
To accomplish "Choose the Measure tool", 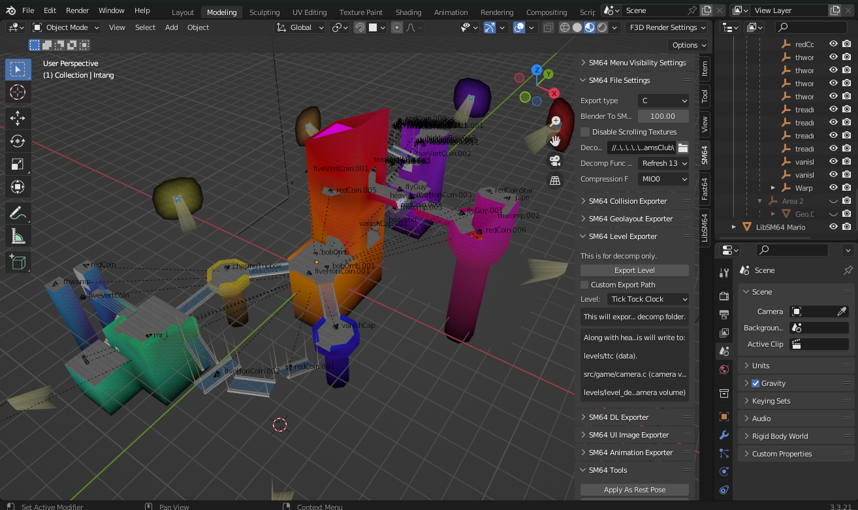I will tap(18, 236).
